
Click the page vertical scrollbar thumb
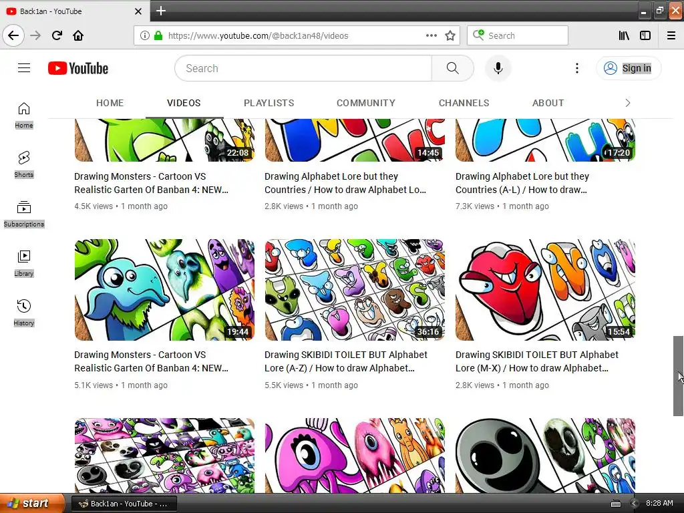click(x=679, y=376)
